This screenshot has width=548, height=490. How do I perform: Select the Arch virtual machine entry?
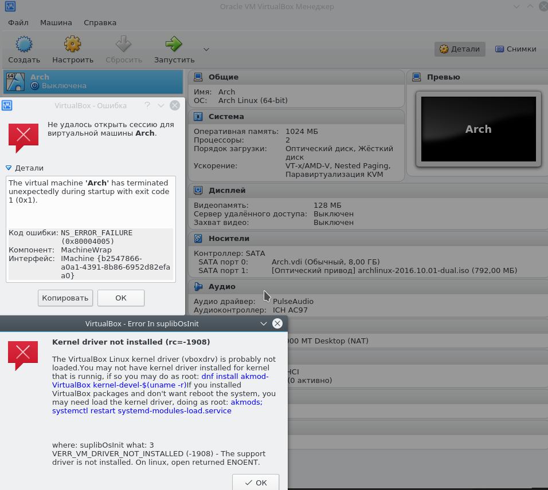(x=93, y=82)
